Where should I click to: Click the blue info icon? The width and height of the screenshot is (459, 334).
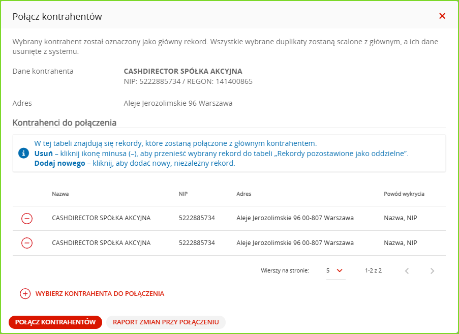[23, 153]
